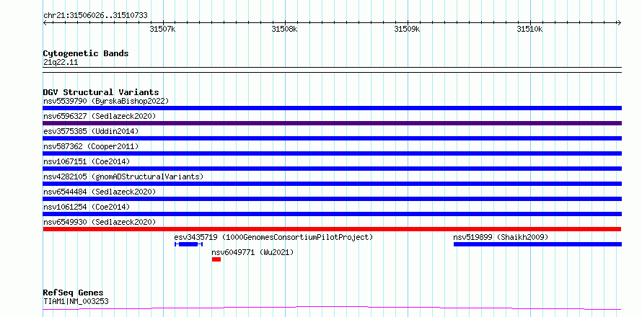Click the blue bar under nsv1067151

pyautogui.click(x=332, y=169)
